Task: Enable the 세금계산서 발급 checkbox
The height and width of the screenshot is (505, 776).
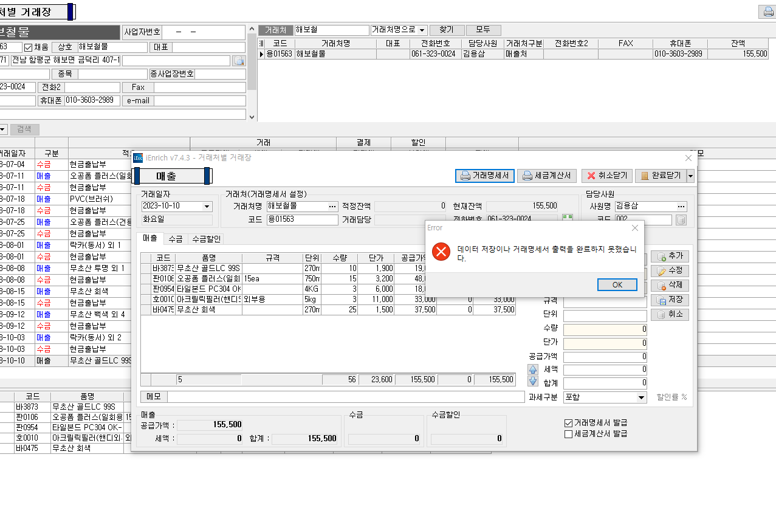Action: [x=569, y=434]
